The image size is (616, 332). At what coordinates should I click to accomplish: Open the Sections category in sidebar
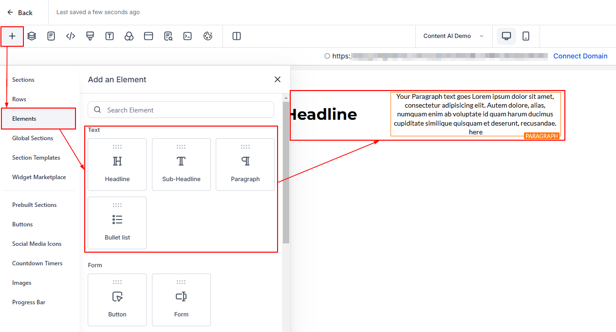[23, 80]
